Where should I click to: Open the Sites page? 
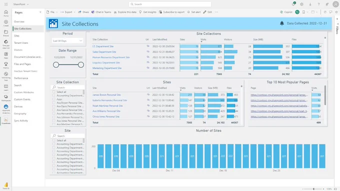pos(16,36)
